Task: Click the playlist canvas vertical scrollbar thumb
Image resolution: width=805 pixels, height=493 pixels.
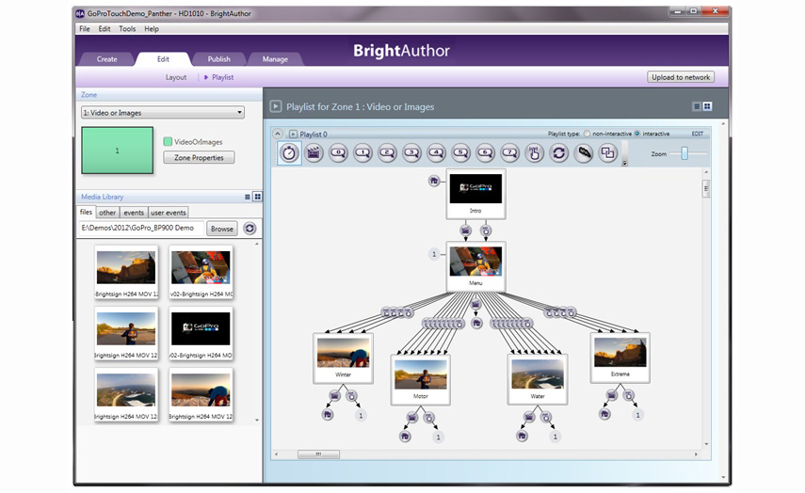Action: pos(706,189)
